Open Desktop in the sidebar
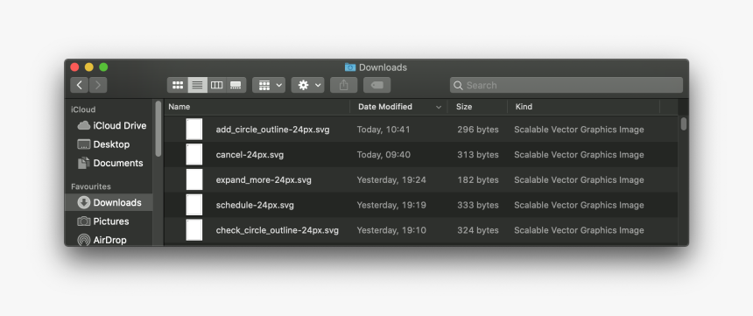The image size is (753, 316). (x=103, y=144)
